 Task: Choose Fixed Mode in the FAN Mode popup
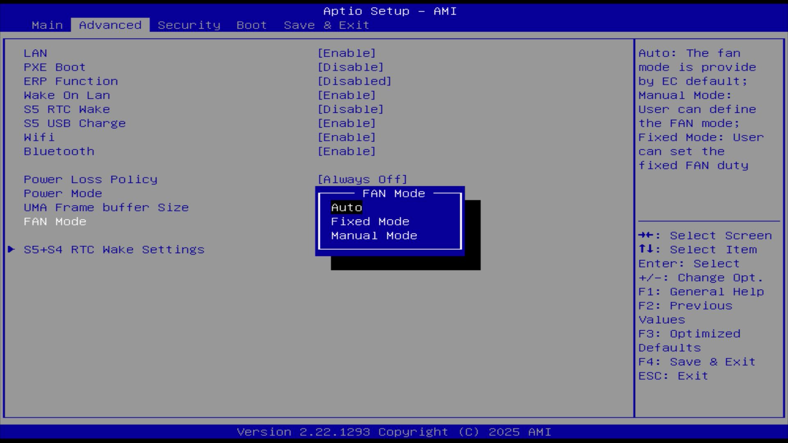[370, 221]
